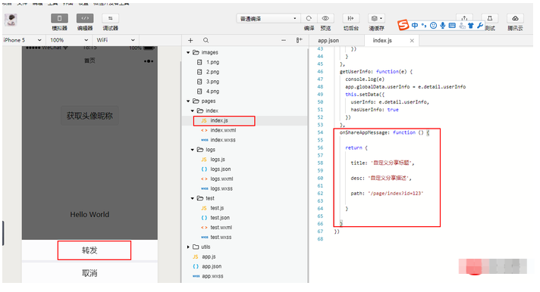Close the index.js tab
The height and width of the screenshot is (292, 540).
tap(412, 41)
